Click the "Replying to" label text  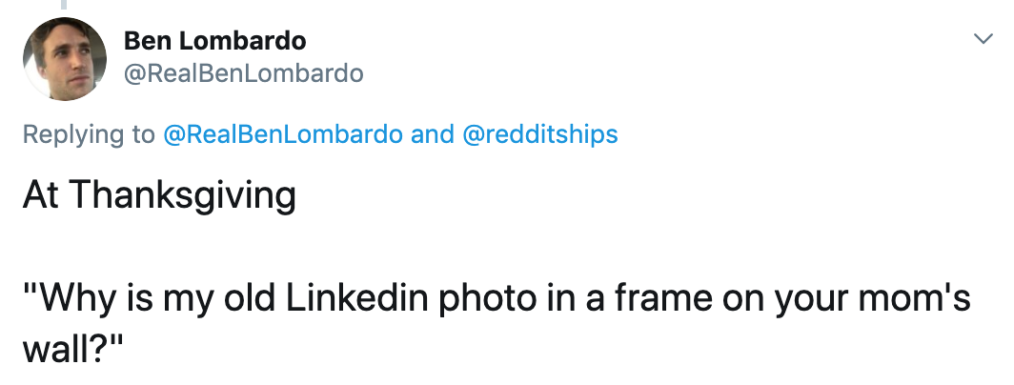[x=89, y=134]
